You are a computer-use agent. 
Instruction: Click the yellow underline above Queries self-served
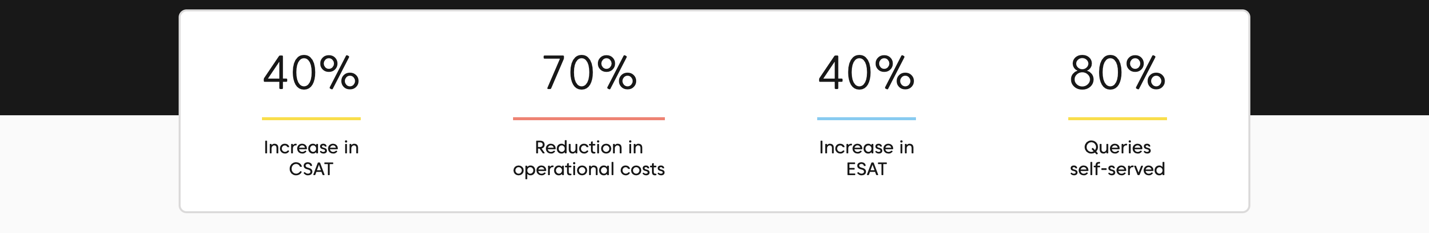[x=1117, y=118]
